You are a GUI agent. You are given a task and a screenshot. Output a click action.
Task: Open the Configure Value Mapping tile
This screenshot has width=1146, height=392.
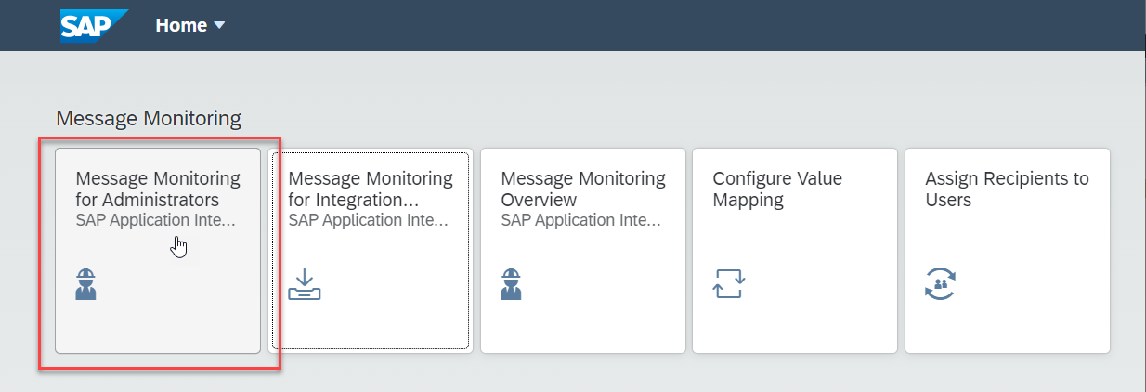point(795,251)
